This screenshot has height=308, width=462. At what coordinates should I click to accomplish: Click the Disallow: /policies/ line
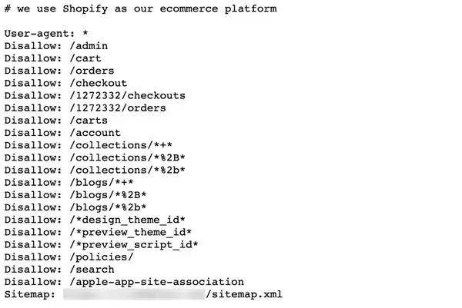click(69, 257)
